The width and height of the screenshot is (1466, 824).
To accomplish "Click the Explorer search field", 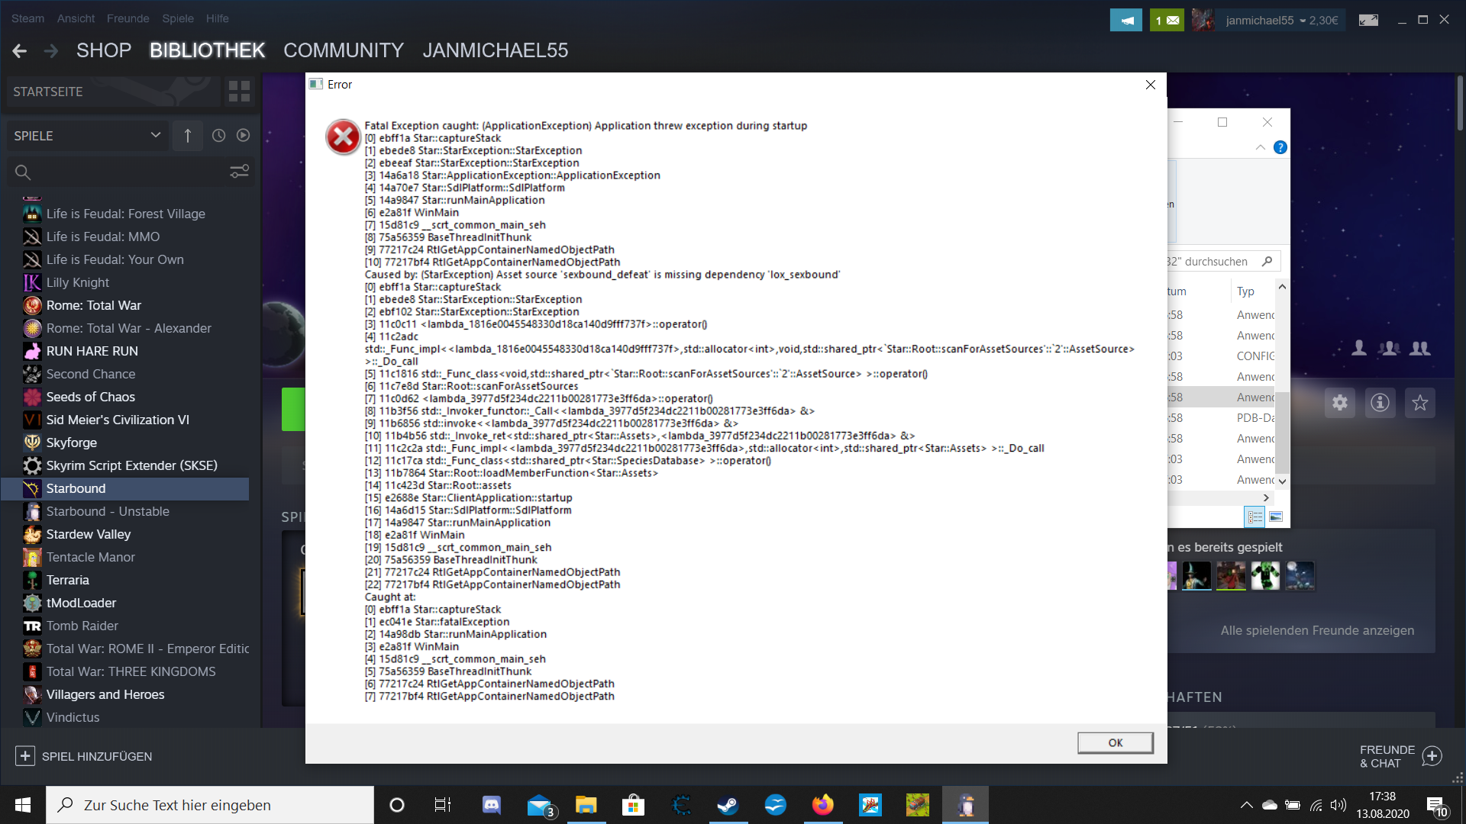I will click(1224, 262).
